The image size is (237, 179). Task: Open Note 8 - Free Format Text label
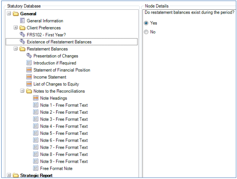point(64,155)
